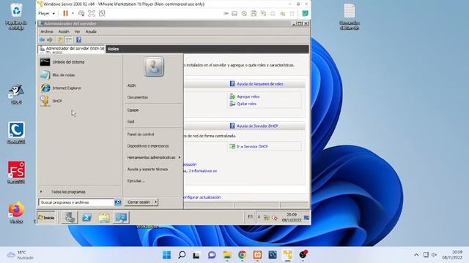
Task: Show hidden icons chevron in host tray
Action: click(x=416, y=255)
